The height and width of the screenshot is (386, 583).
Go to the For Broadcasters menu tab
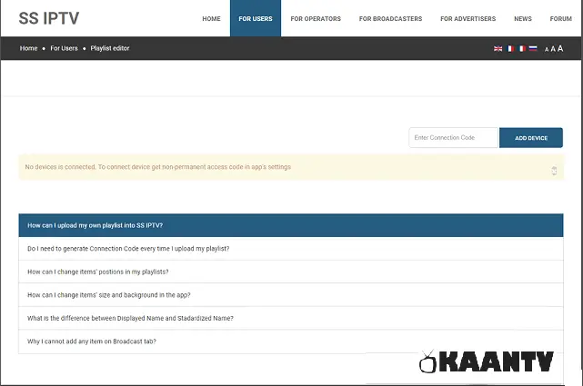(389, 18)
